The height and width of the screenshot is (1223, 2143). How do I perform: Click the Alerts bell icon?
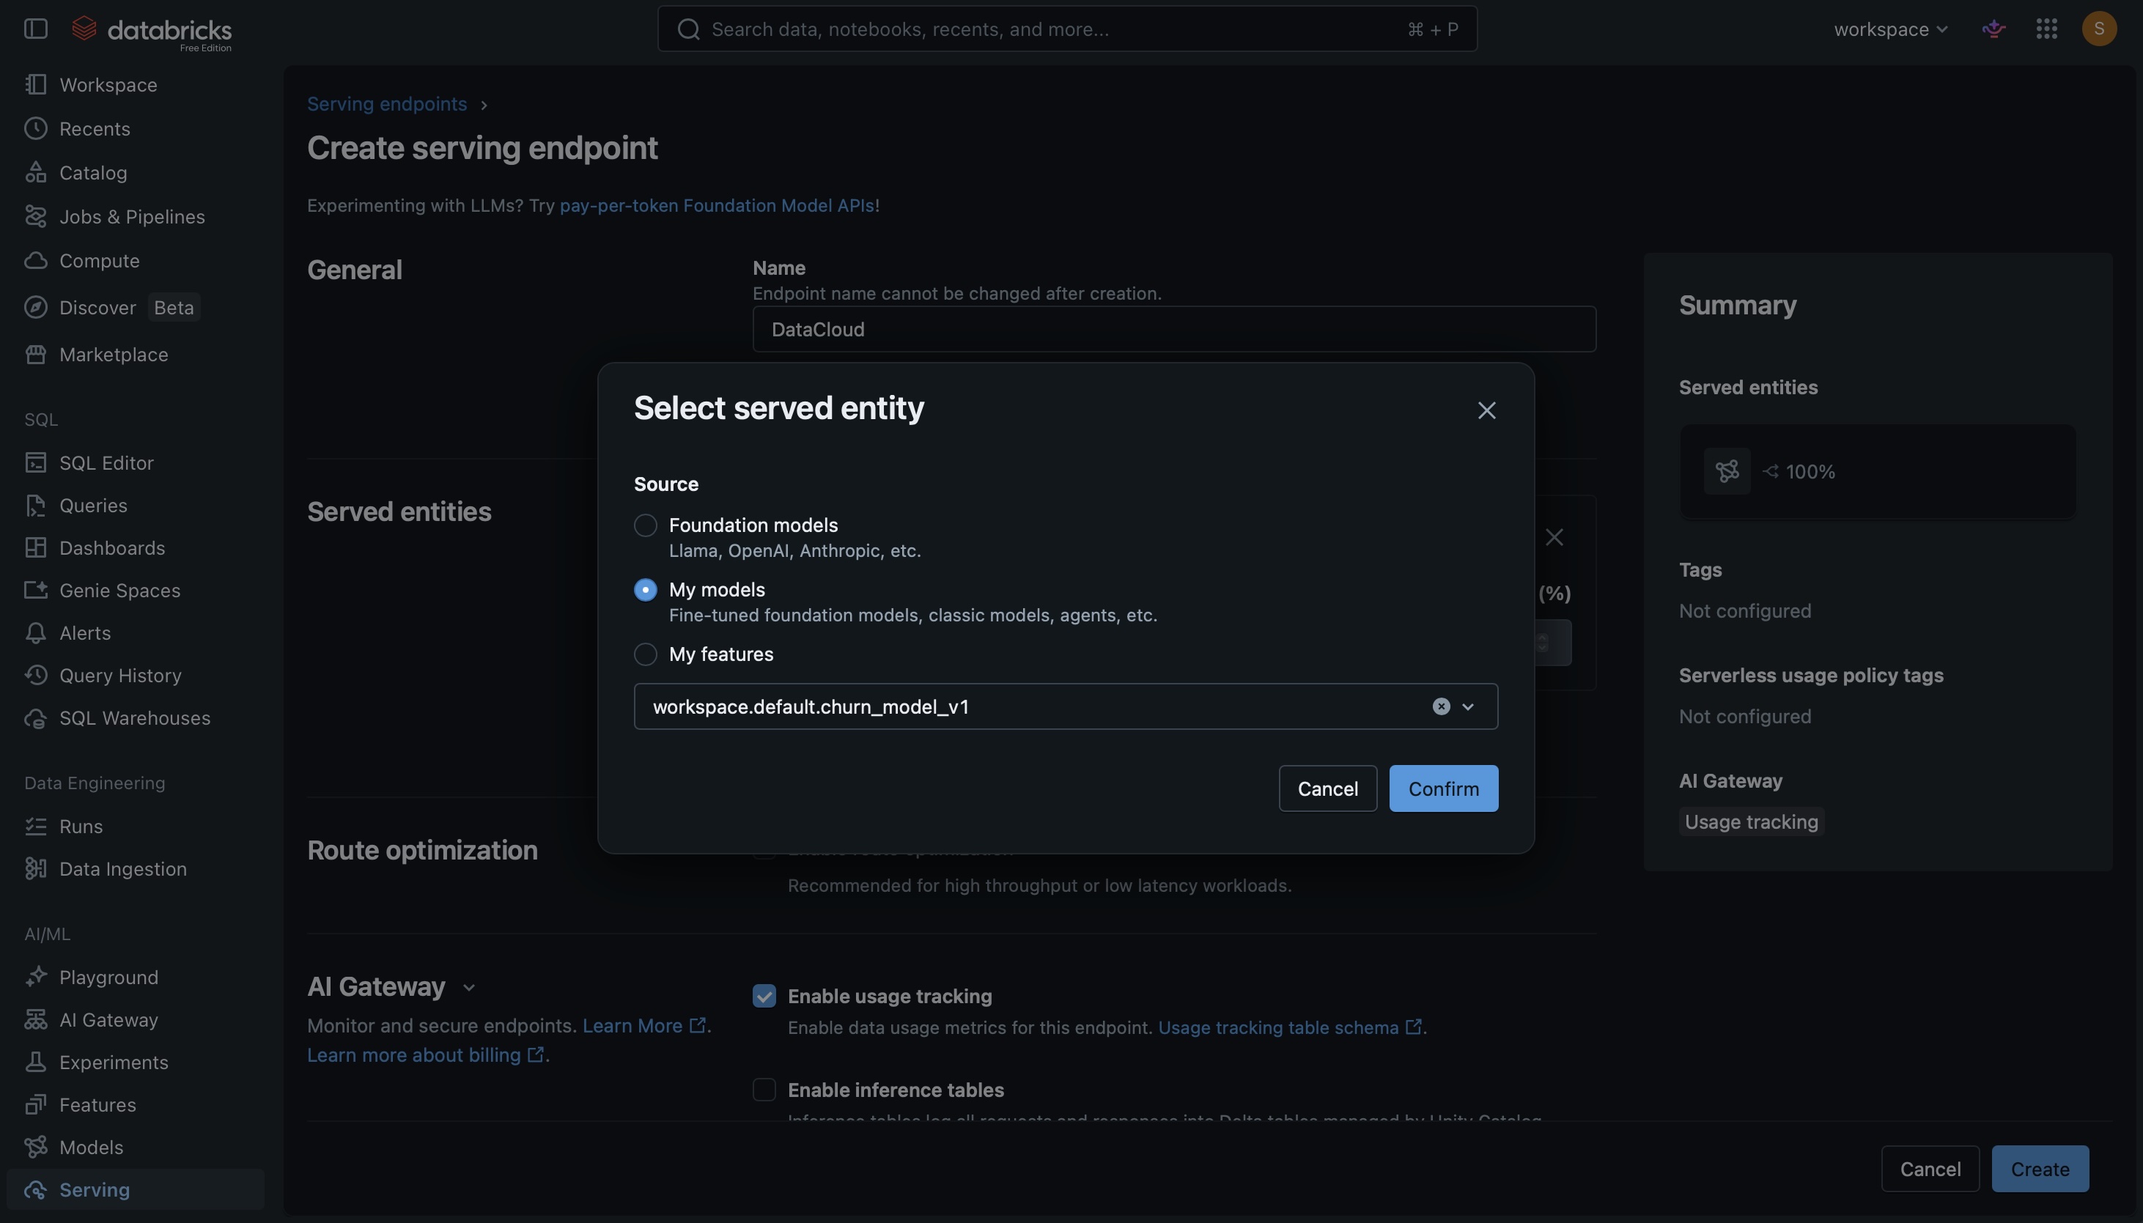(35, 632)
